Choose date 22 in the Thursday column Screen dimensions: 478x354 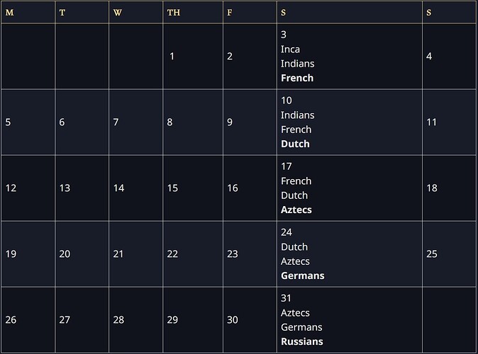(x=172, y=254)
